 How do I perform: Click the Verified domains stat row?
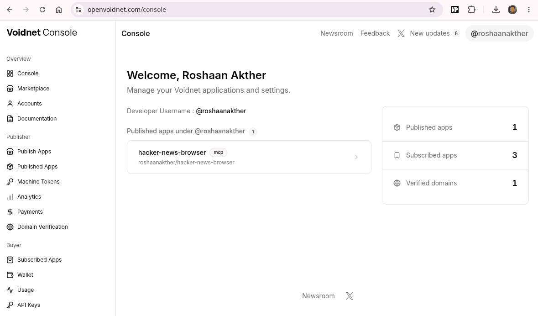tap(455, 183)
